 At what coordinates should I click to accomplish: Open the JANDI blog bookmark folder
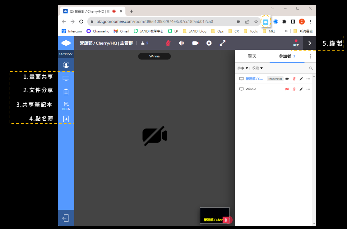click(x=195, y=31)
